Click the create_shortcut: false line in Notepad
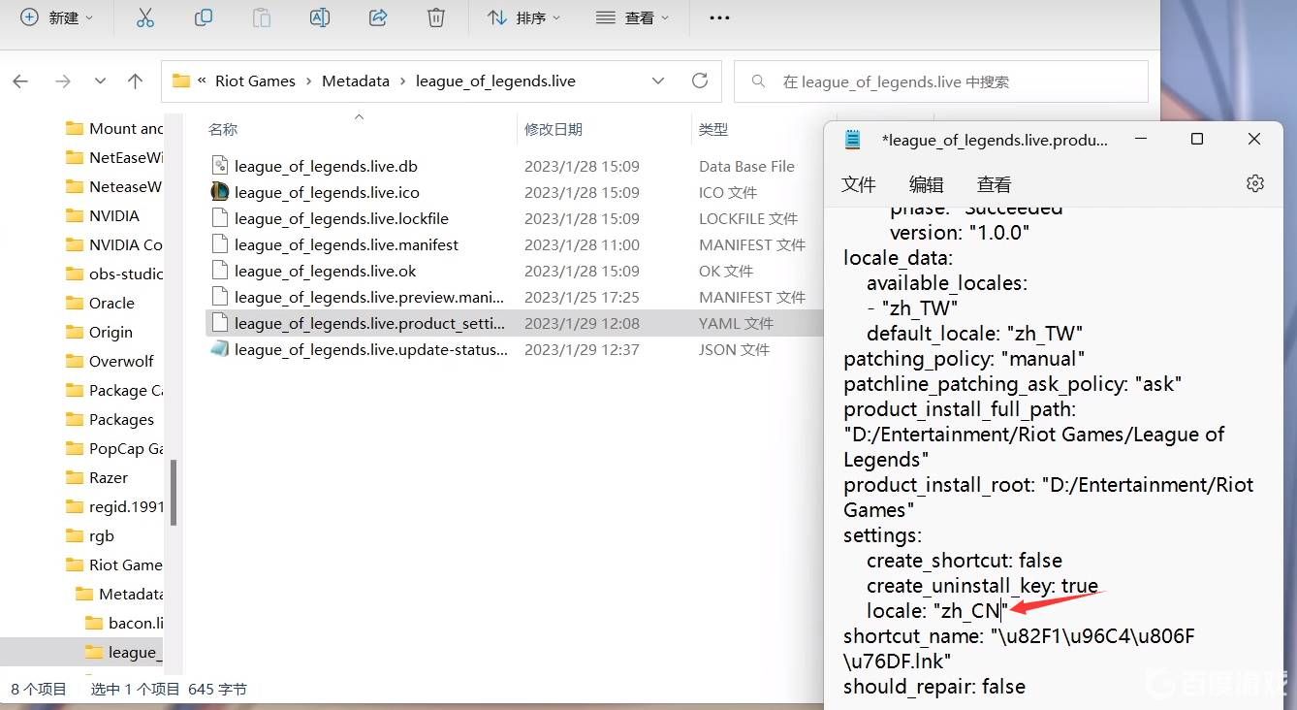 (x=964, y=561)
